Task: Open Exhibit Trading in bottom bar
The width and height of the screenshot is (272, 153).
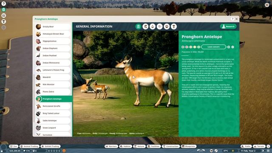Action: click(51, 146)
